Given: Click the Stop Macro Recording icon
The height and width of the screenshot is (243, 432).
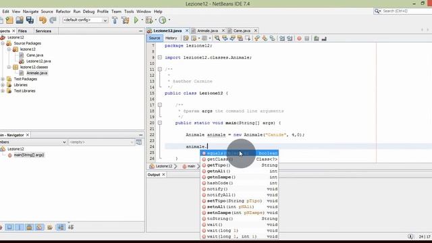Looking at the screenshot, I should coord(306,38).
